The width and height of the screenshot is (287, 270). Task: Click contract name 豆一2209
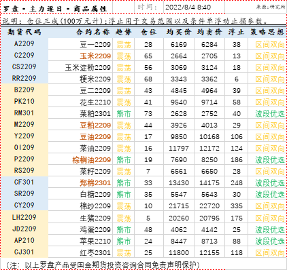(x=95, y=45)
